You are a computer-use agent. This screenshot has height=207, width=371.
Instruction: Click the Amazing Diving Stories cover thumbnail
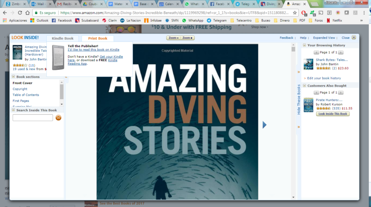[17, 51]
